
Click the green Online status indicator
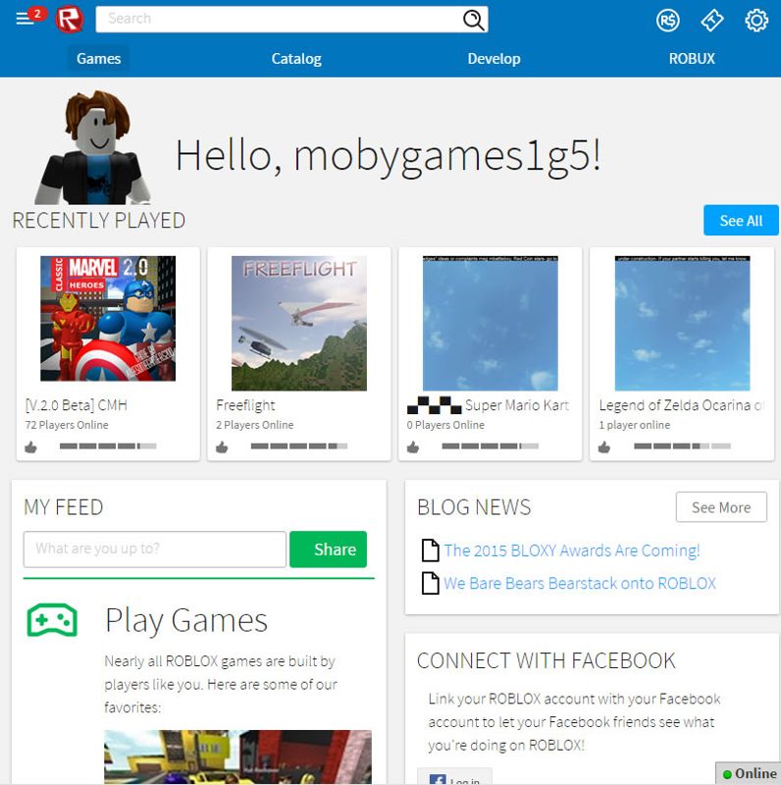[749, 773]
